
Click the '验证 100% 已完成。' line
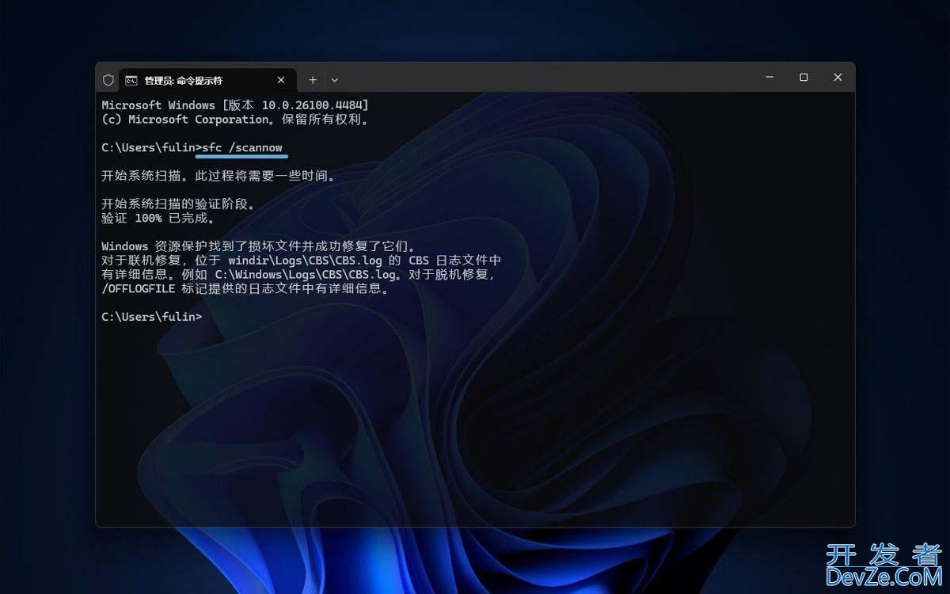coord(158,218)
